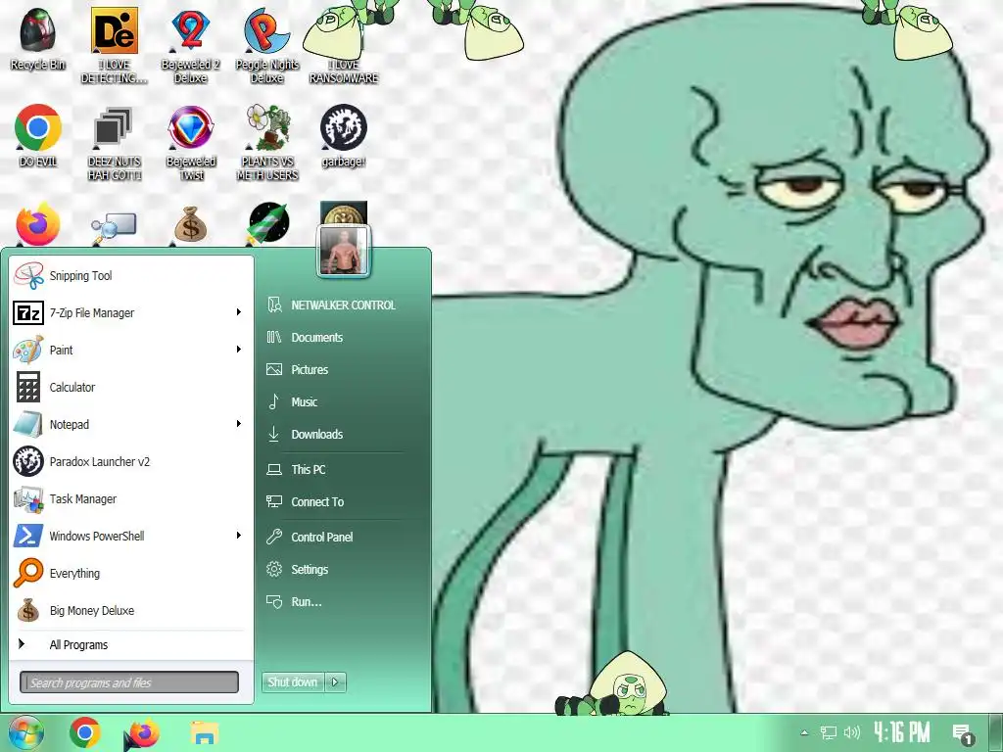Viewport: 1003px width, 752px height.
Task: Open the I LOVE DETECTING desktop shortcut
Action: tap(114, 45)
